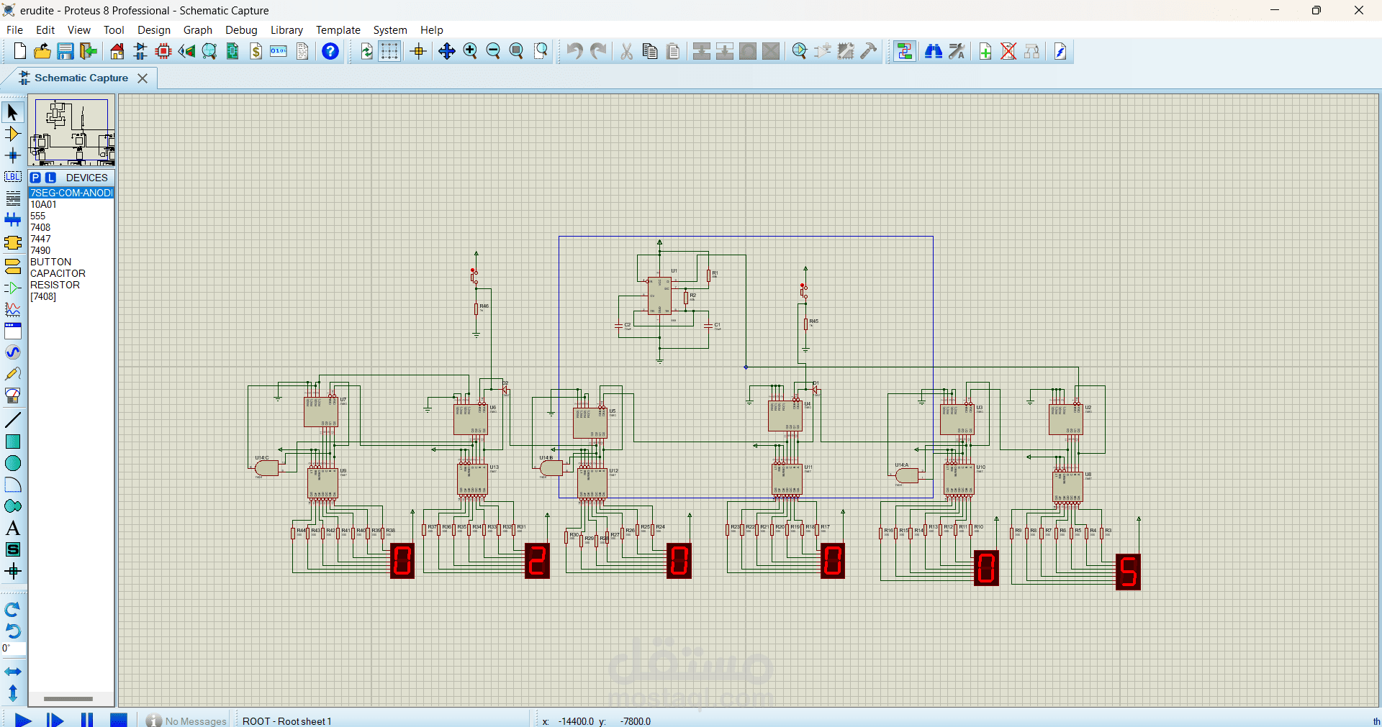Viewport: 1382px width, 727px height.
Task: Select Generator Mode tool
Action: tap(13, 352)
